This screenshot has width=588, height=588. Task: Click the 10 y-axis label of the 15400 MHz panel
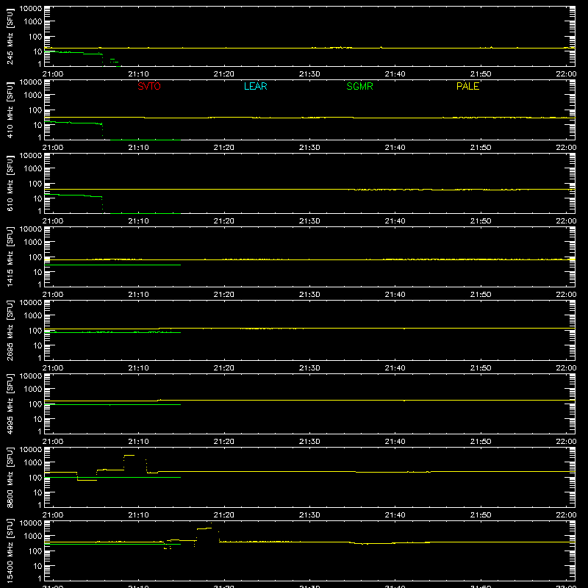tap(37, 566)
